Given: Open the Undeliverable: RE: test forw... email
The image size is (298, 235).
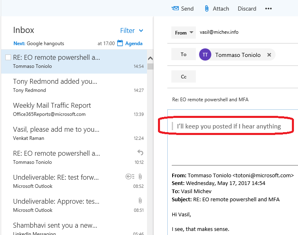Looking at the screenshot, I should pos(74,181).
